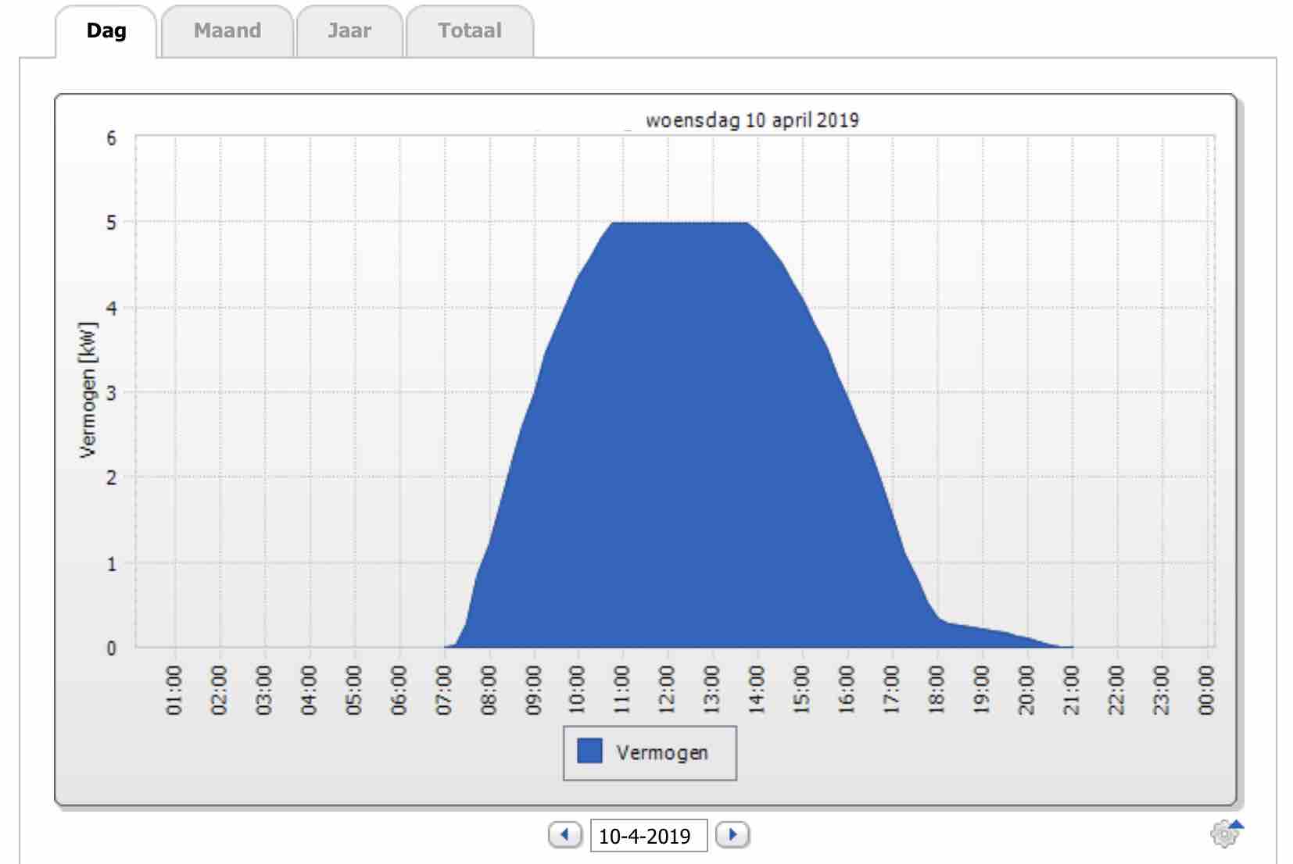The image size is (1293, 864).
Task: Advance to next day with right arrow
Action: point(732,834)
